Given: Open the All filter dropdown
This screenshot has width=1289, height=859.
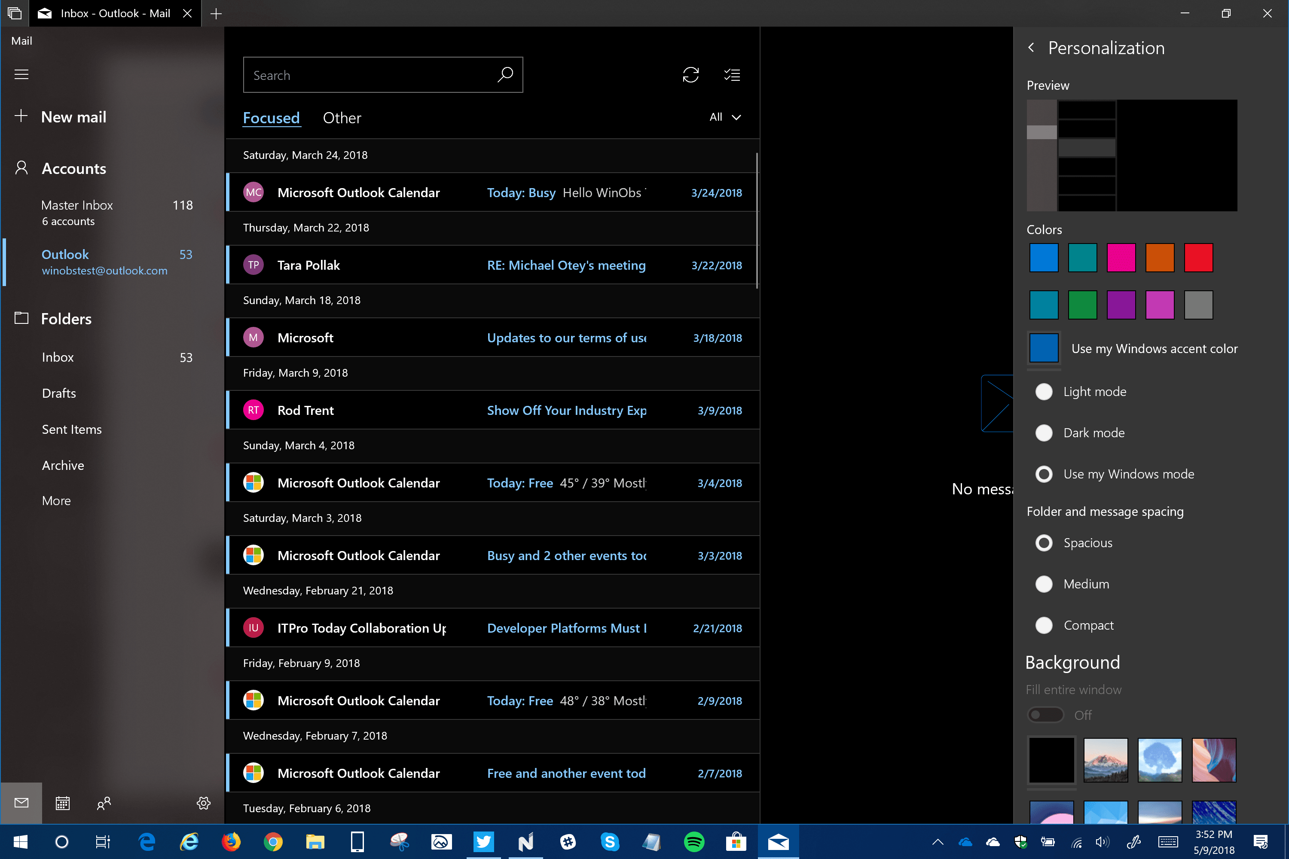Looking at the screenshot, I should (x=725, y=117).
